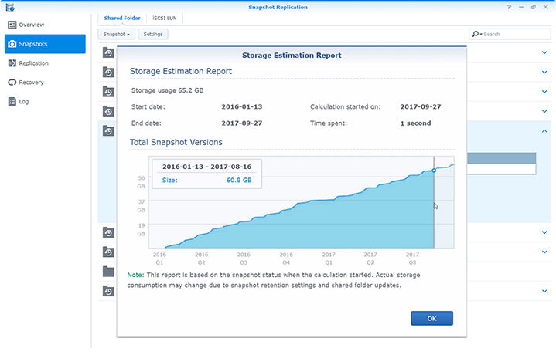Click the Recovery icon in the sidebar

(12, 83)
